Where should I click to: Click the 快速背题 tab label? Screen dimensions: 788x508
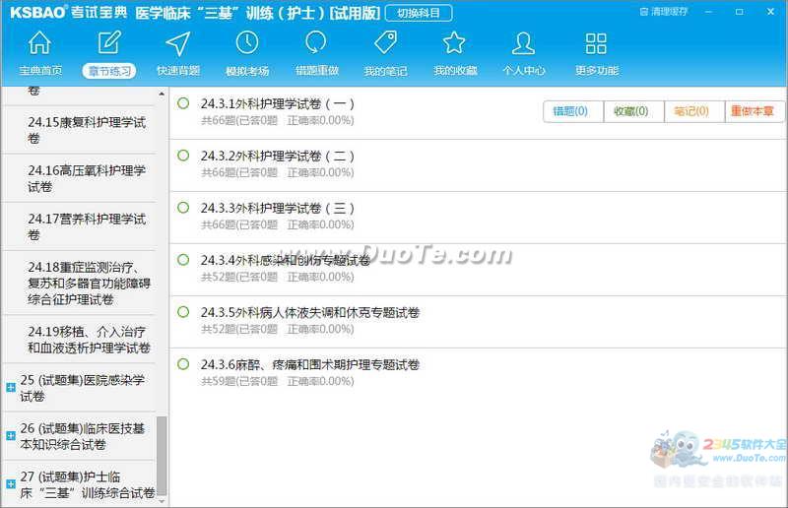[178, 70]
